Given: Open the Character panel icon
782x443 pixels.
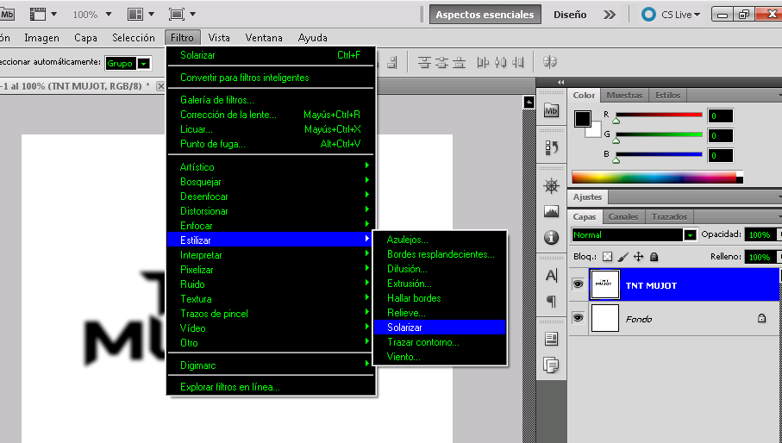Looking at the screenshot, I should 552,276.
